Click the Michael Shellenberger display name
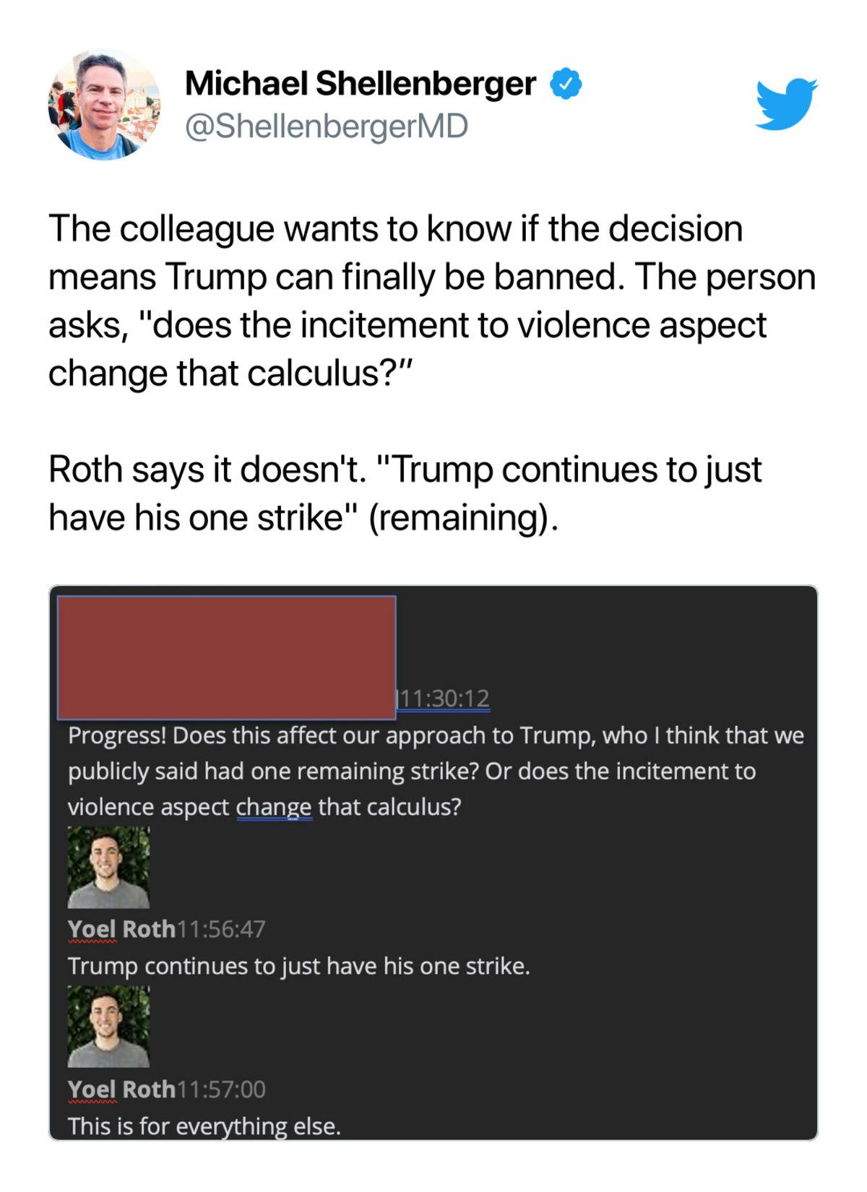 click(x=361, y=84)
